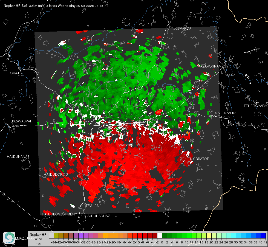The width and height of the screenshot is (268, 247).
Task: Click the TÉGLÁS city label
Action: [92, 206]
